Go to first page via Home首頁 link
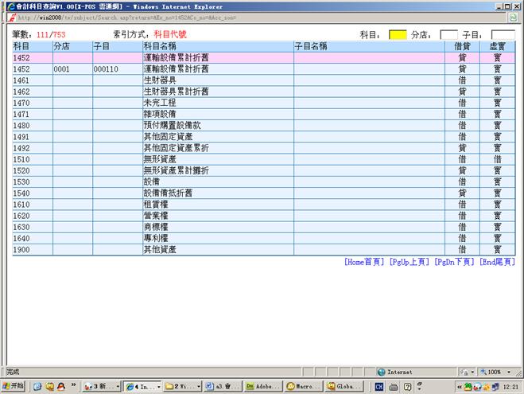 click(x=364, y=262)
